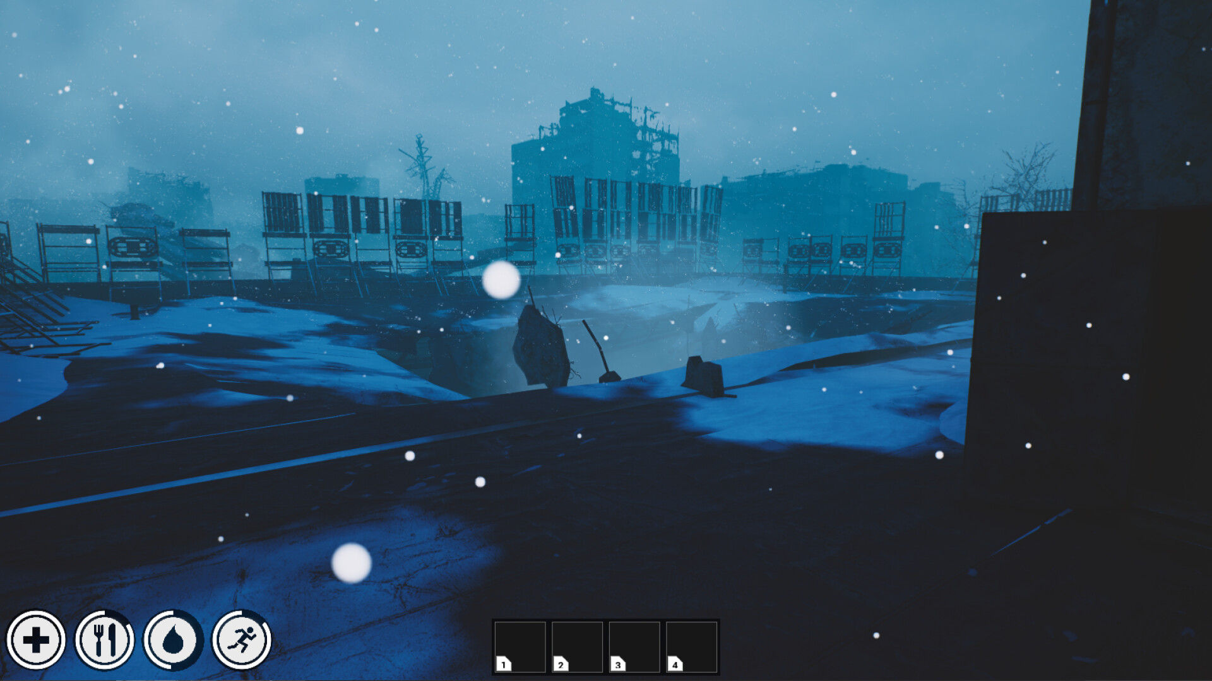The image size is (1212, 681).
Task: Click the large glowing snowflake above the rubble
Action: (x=501, y=279)
